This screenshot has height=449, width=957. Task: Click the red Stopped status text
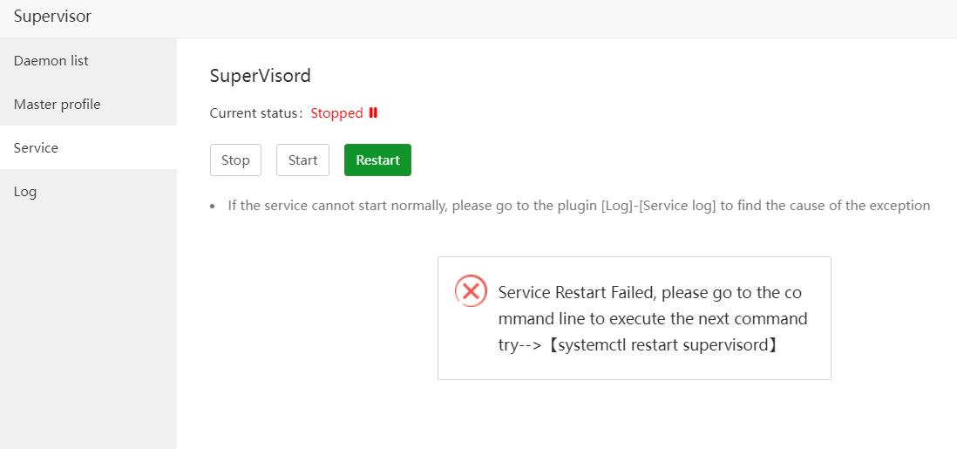(336, 113)
